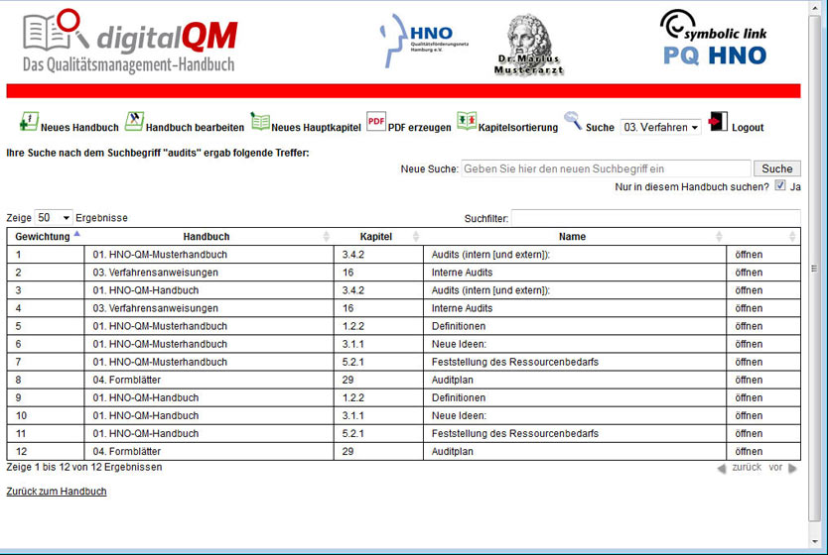Screen dimensions: 828x555
Task: Click the page vertical scrollbar
Action: [814, 269]
